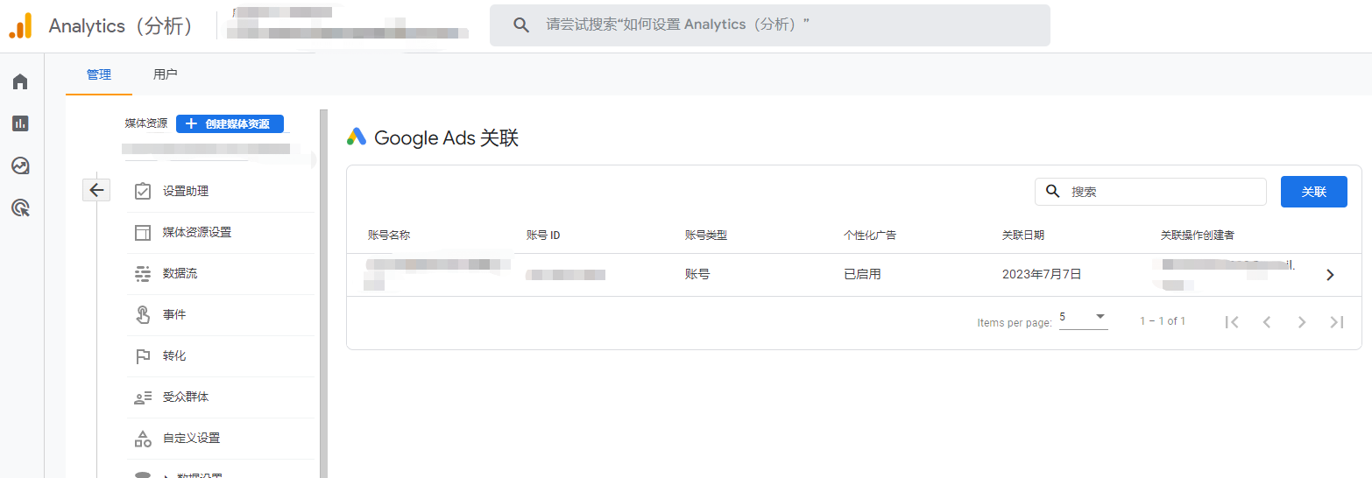Screen dimensions: 1372x478
Task: Click the 创建媒体资源 button
Action: tap(230, 123)
